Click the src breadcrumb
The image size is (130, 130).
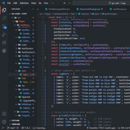[x=41, y=14]
